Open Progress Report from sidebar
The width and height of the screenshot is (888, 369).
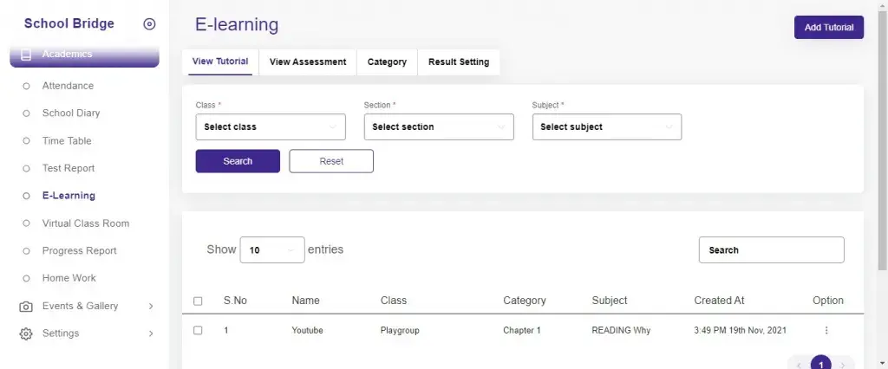point(79,250)
